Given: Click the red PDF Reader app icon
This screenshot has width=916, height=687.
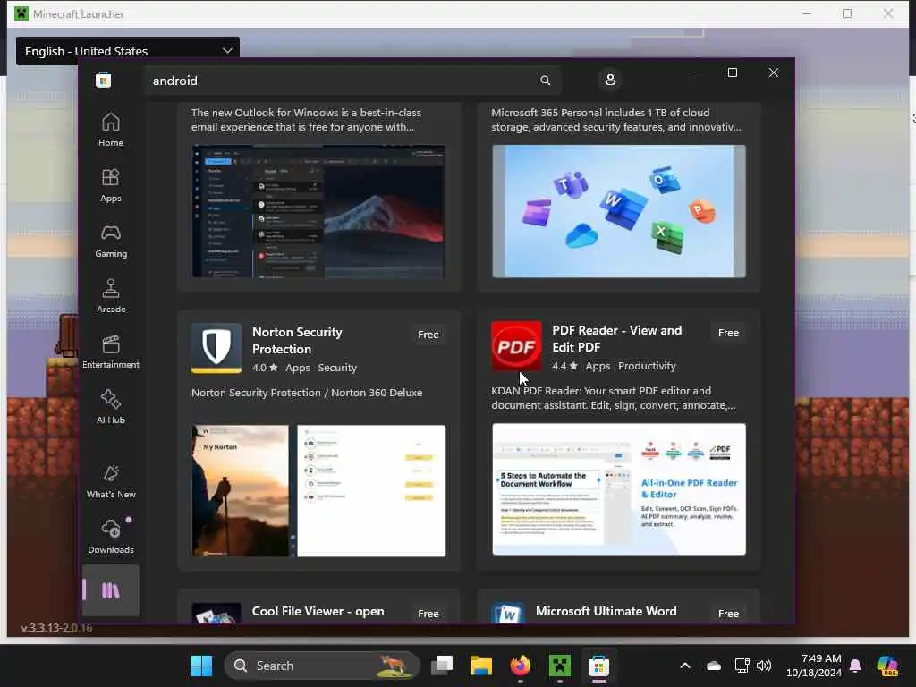Looking at the screenshot, I should (516, 346).
